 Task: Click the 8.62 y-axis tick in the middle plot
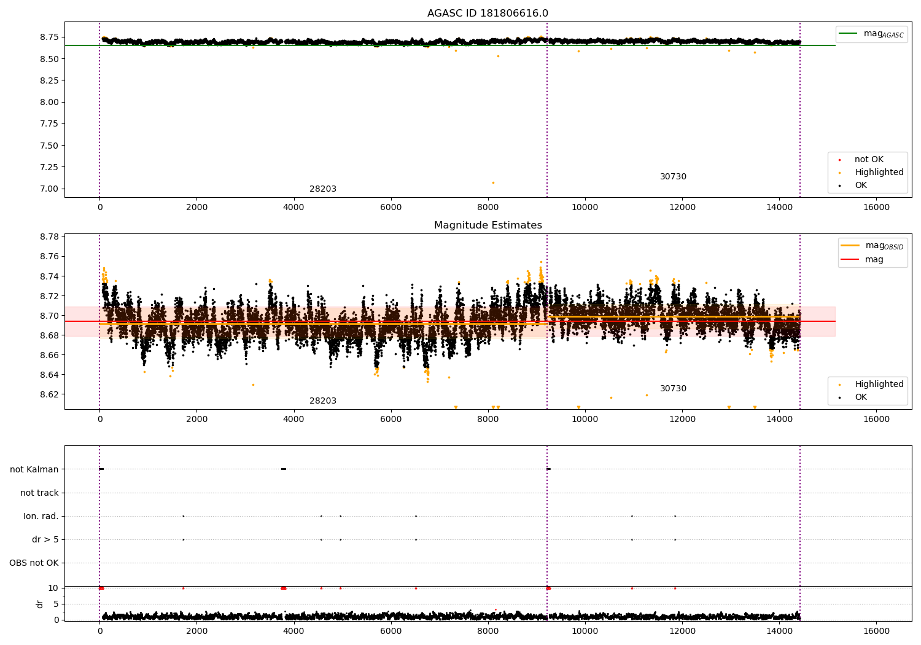point(49,394)
